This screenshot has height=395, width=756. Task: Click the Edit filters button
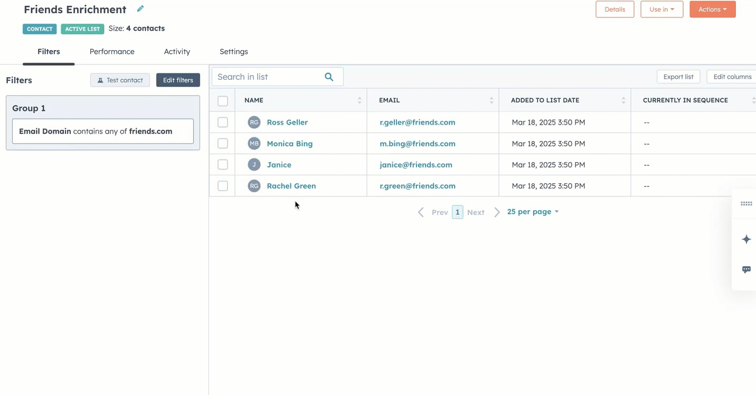point(178,80)
